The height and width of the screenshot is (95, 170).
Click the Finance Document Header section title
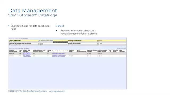tap(18, 39)
